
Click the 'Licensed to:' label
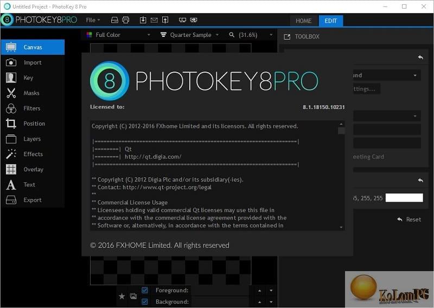click(107, 107)
